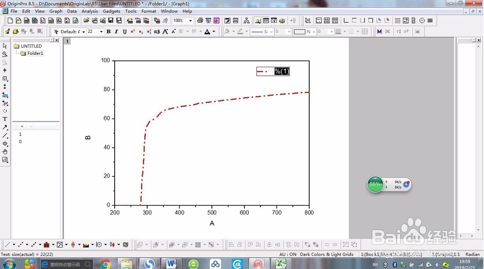The image size is (484, 269).
Task: Open Google Chrome from the taskbar
Action: (106, 264)
